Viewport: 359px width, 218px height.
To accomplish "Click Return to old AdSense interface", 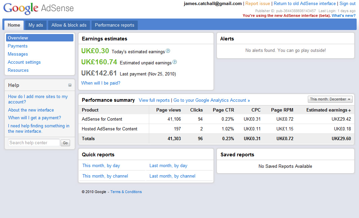I will (x=304, y=3).
